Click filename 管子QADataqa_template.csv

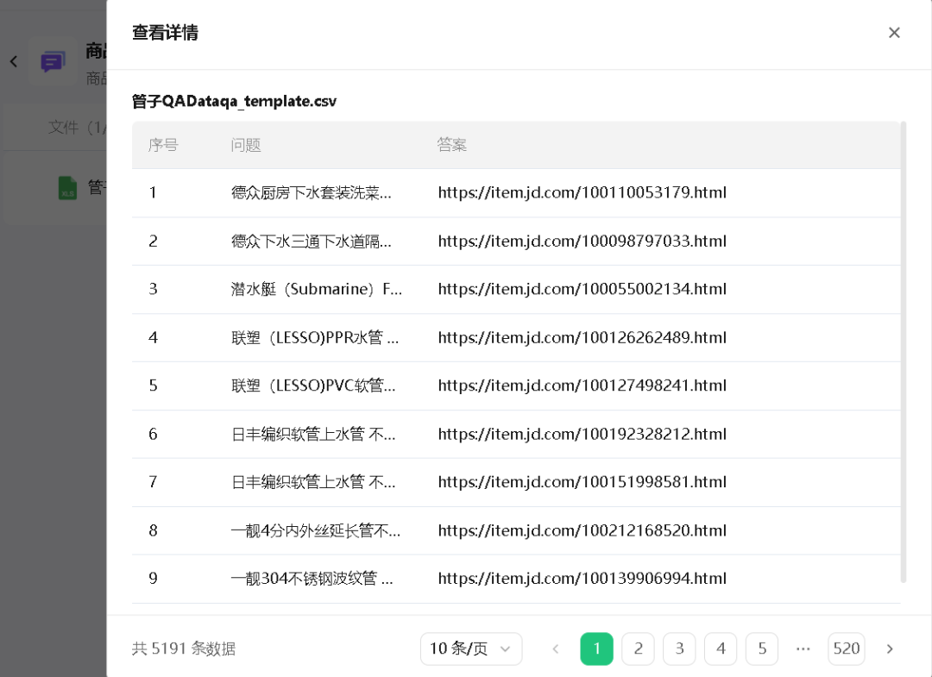(233, 101)
